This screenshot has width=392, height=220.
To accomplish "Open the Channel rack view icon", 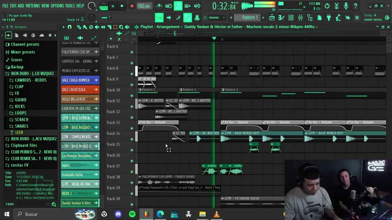I will point(291,18).
